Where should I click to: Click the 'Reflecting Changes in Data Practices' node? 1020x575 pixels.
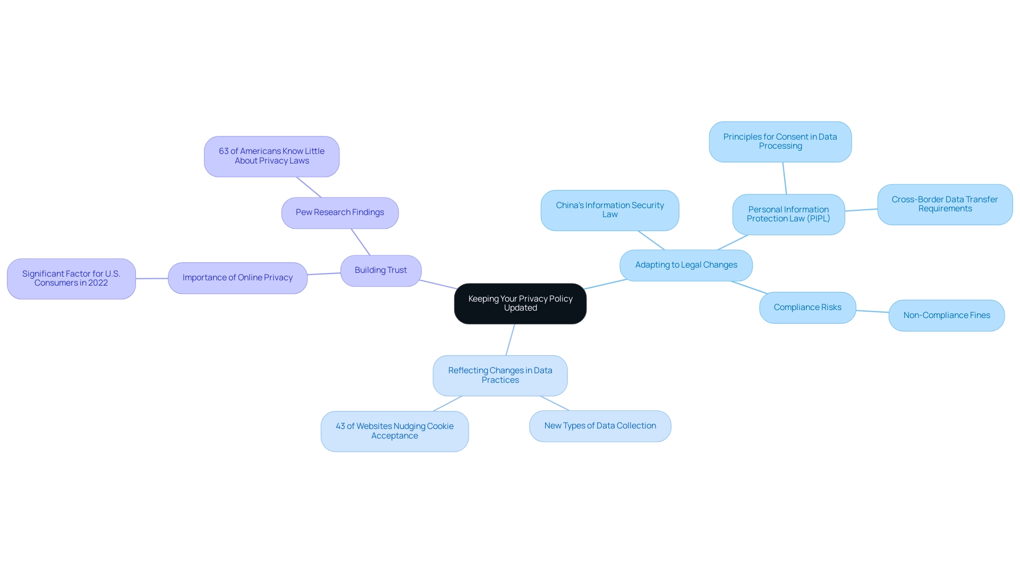(x=500, y=375)
